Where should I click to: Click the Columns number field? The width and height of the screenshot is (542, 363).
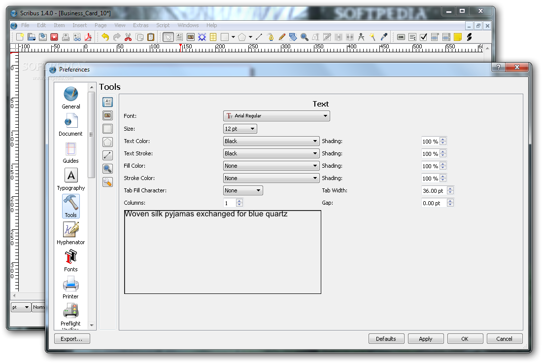(x=230, y=203)
